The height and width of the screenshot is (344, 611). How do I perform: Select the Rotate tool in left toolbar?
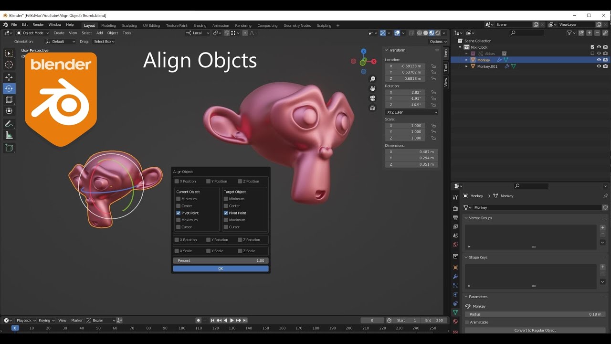[x=9, y=88]
